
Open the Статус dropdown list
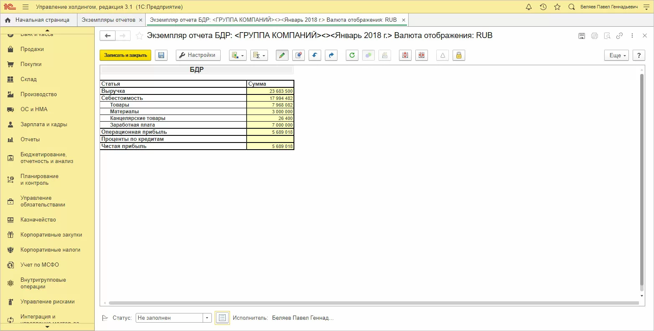click(207, 318)
